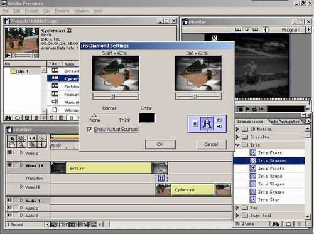Expand the Page Peel transitions folder
Viewport: 314px width, 235px height.
(237, 216)
